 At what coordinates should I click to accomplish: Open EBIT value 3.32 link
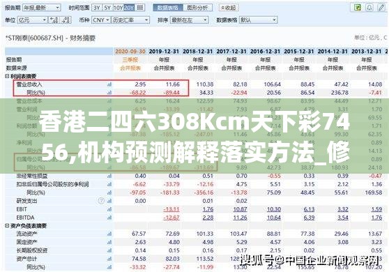pyautogui.click(x=343, y=209)
